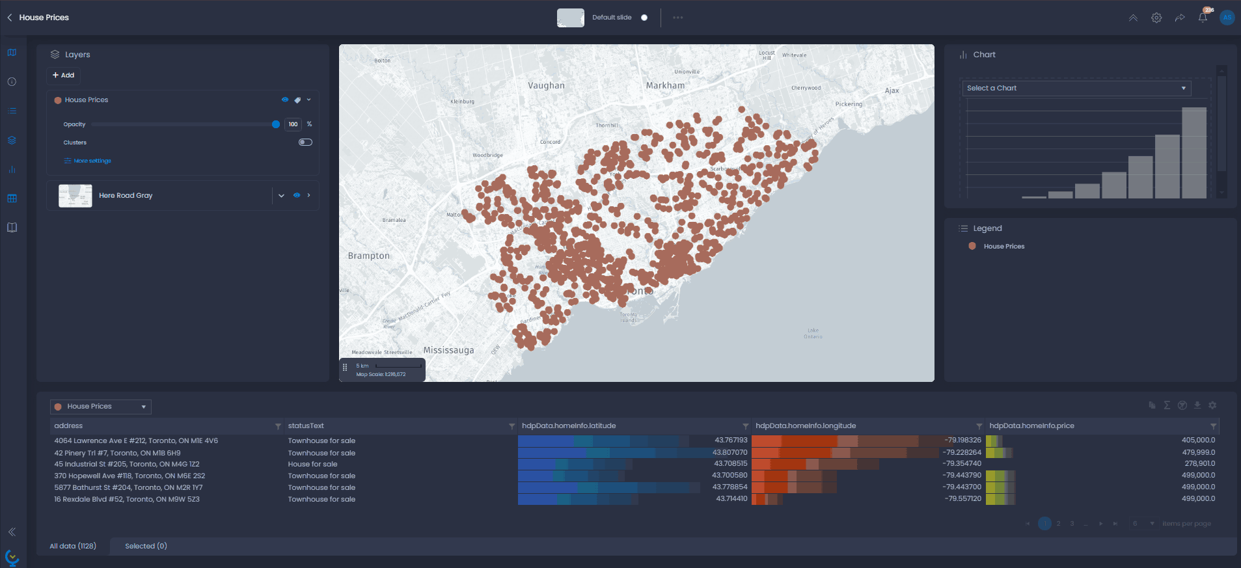Open the layers sidebar icon
1241x568 pixels.
(x=12, y=141)
